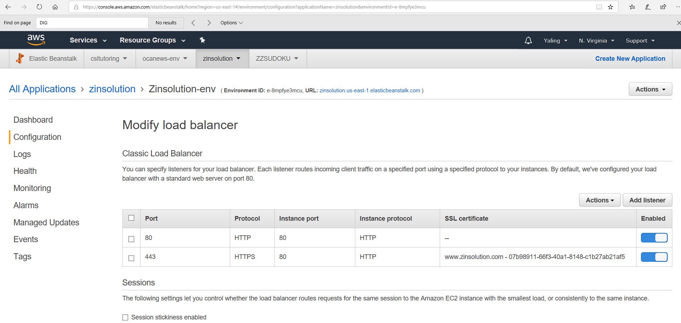
Task: Go to All Applications breadcrumb
Action: (x=42, y=89)
